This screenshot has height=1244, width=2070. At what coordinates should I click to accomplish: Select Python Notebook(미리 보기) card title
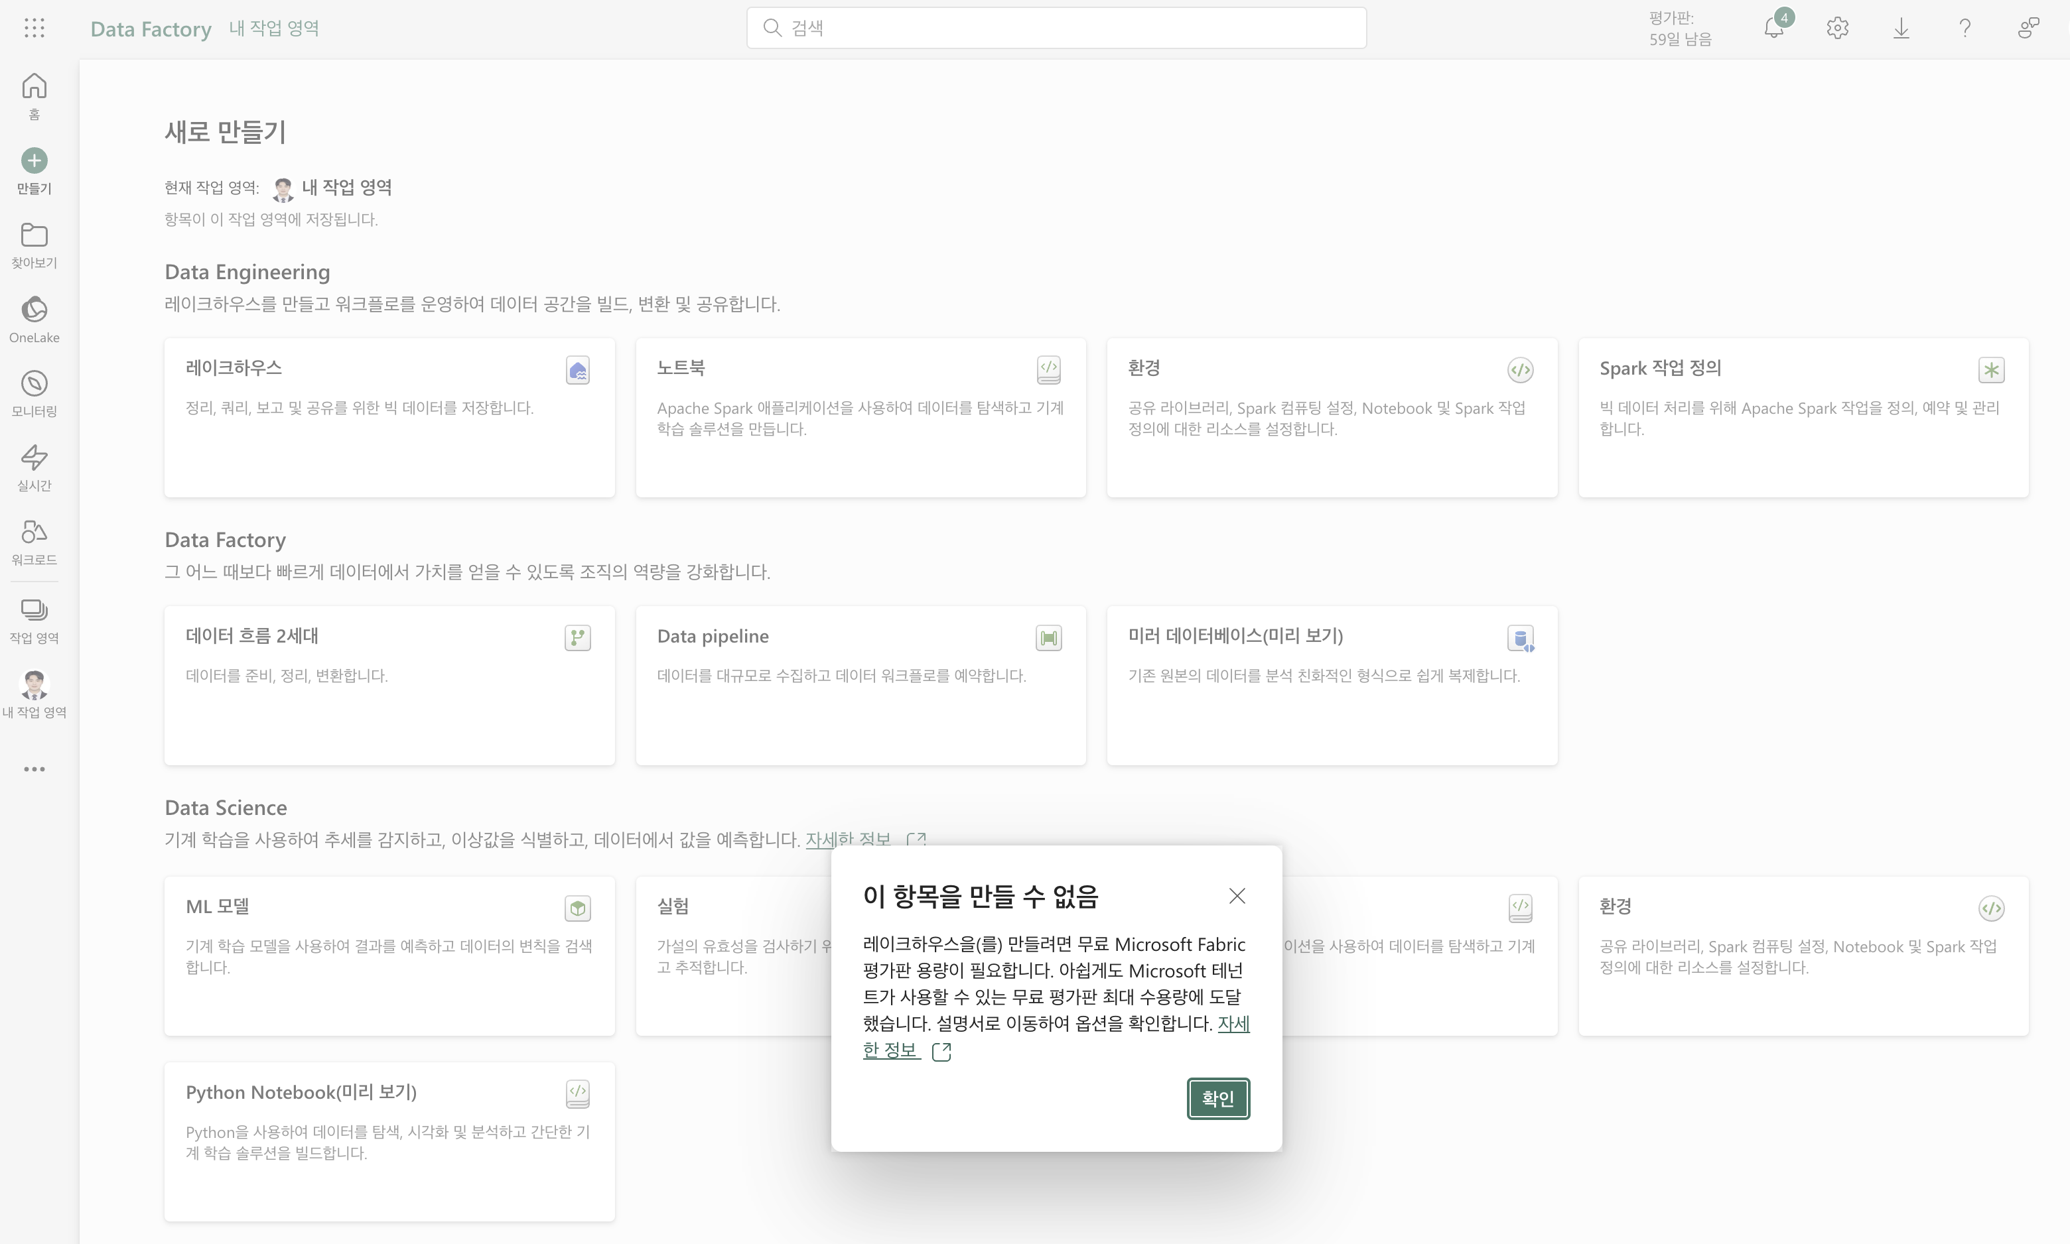(x=301, y=1092)
